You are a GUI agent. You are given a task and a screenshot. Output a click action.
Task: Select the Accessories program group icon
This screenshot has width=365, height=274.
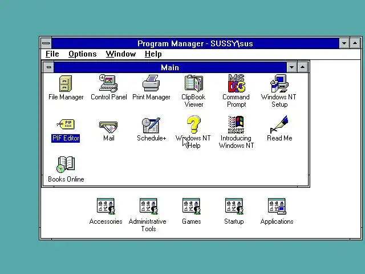click(x=106, y=206)
